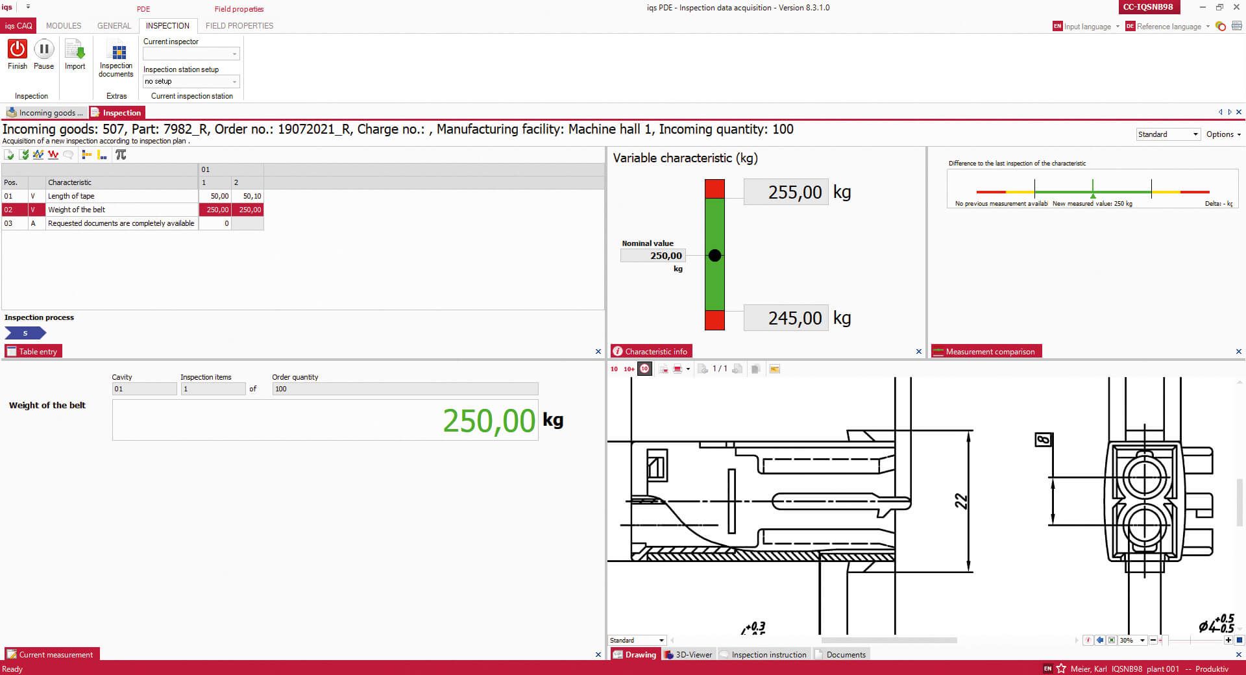The width and height of the screenshot is (1246, 675).
Task: Open the Standard view dropdown near Options
Action: click(1167, 134)
